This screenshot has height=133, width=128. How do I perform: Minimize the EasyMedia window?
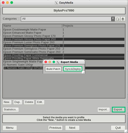7,3
